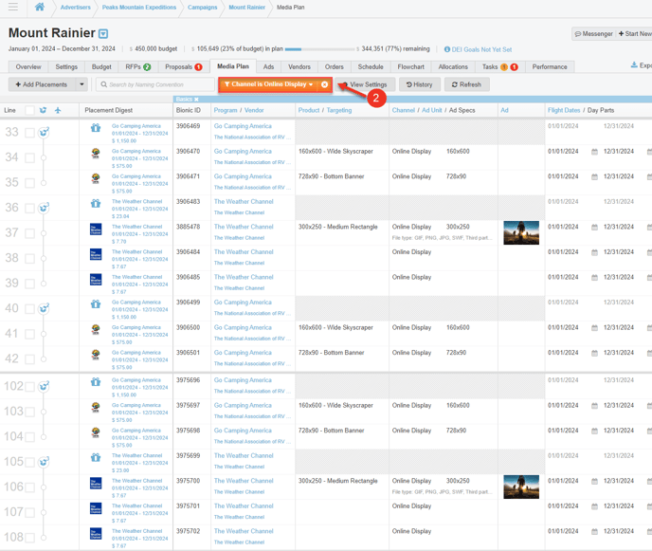Click package icon on line 36
652x551 pixels.
44,208
